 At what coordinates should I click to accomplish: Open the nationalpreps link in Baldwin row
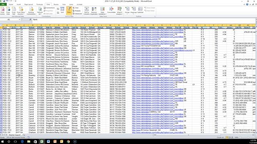pyautogui.click(x=157, y=32)
